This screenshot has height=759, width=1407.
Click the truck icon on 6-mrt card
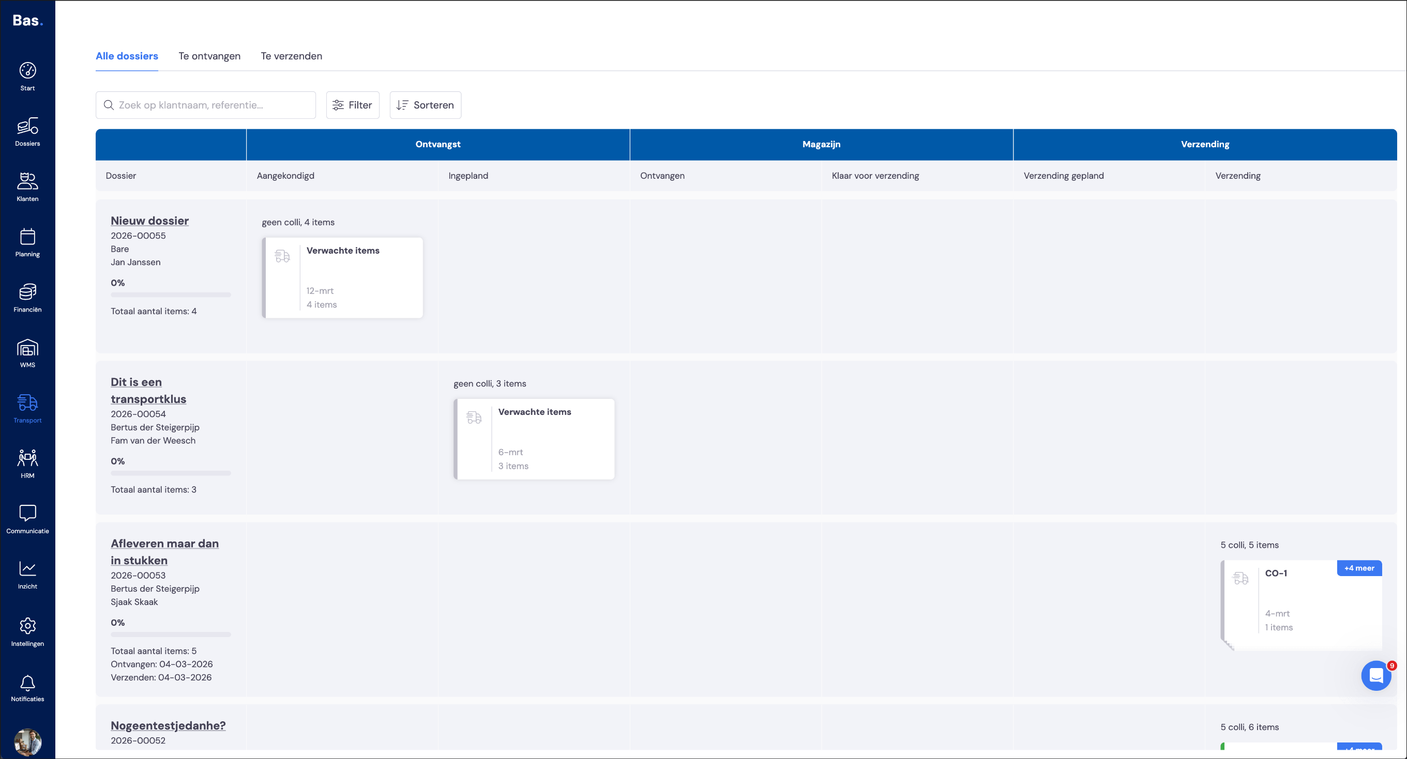click(474, 417)
